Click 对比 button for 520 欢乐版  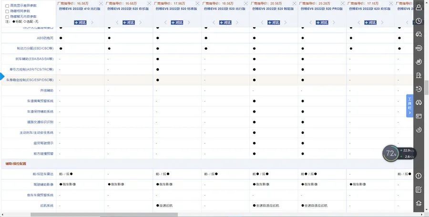pos(129,22)
